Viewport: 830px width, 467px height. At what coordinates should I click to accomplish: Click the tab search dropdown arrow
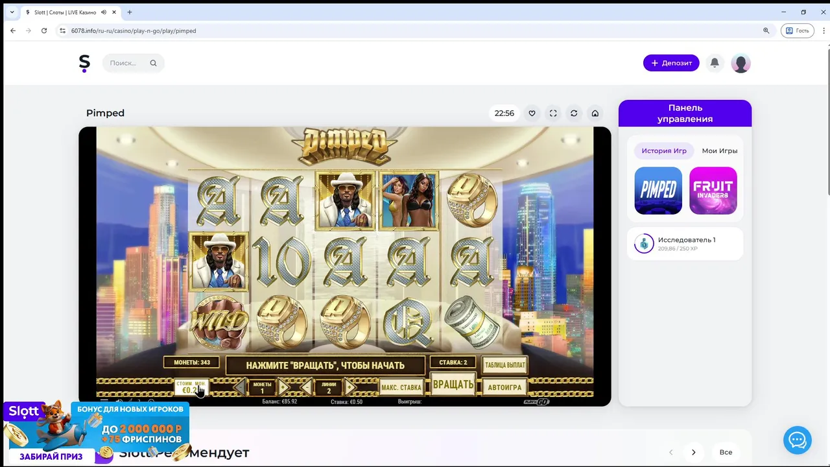tap(12, 12)
